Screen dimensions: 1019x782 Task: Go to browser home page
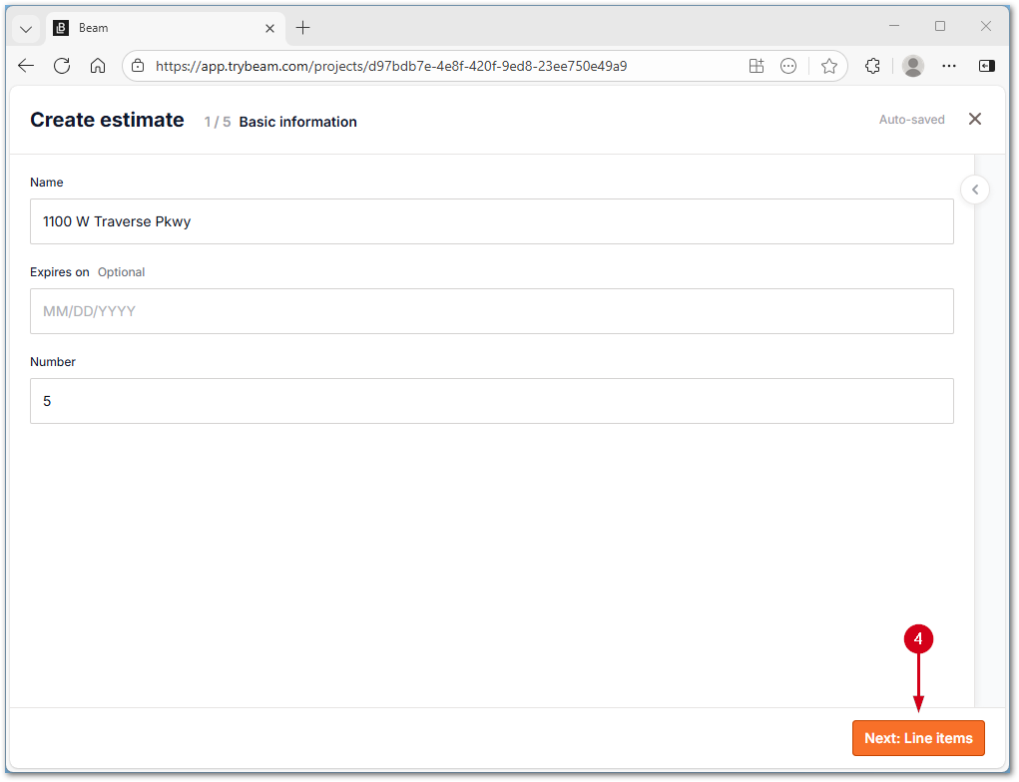coord(98,65)
